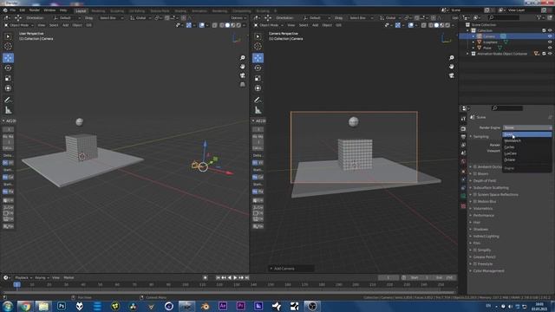555x312 pixels.
Task: Open the Render menu in top bar
Action: (x=35, y=10)
